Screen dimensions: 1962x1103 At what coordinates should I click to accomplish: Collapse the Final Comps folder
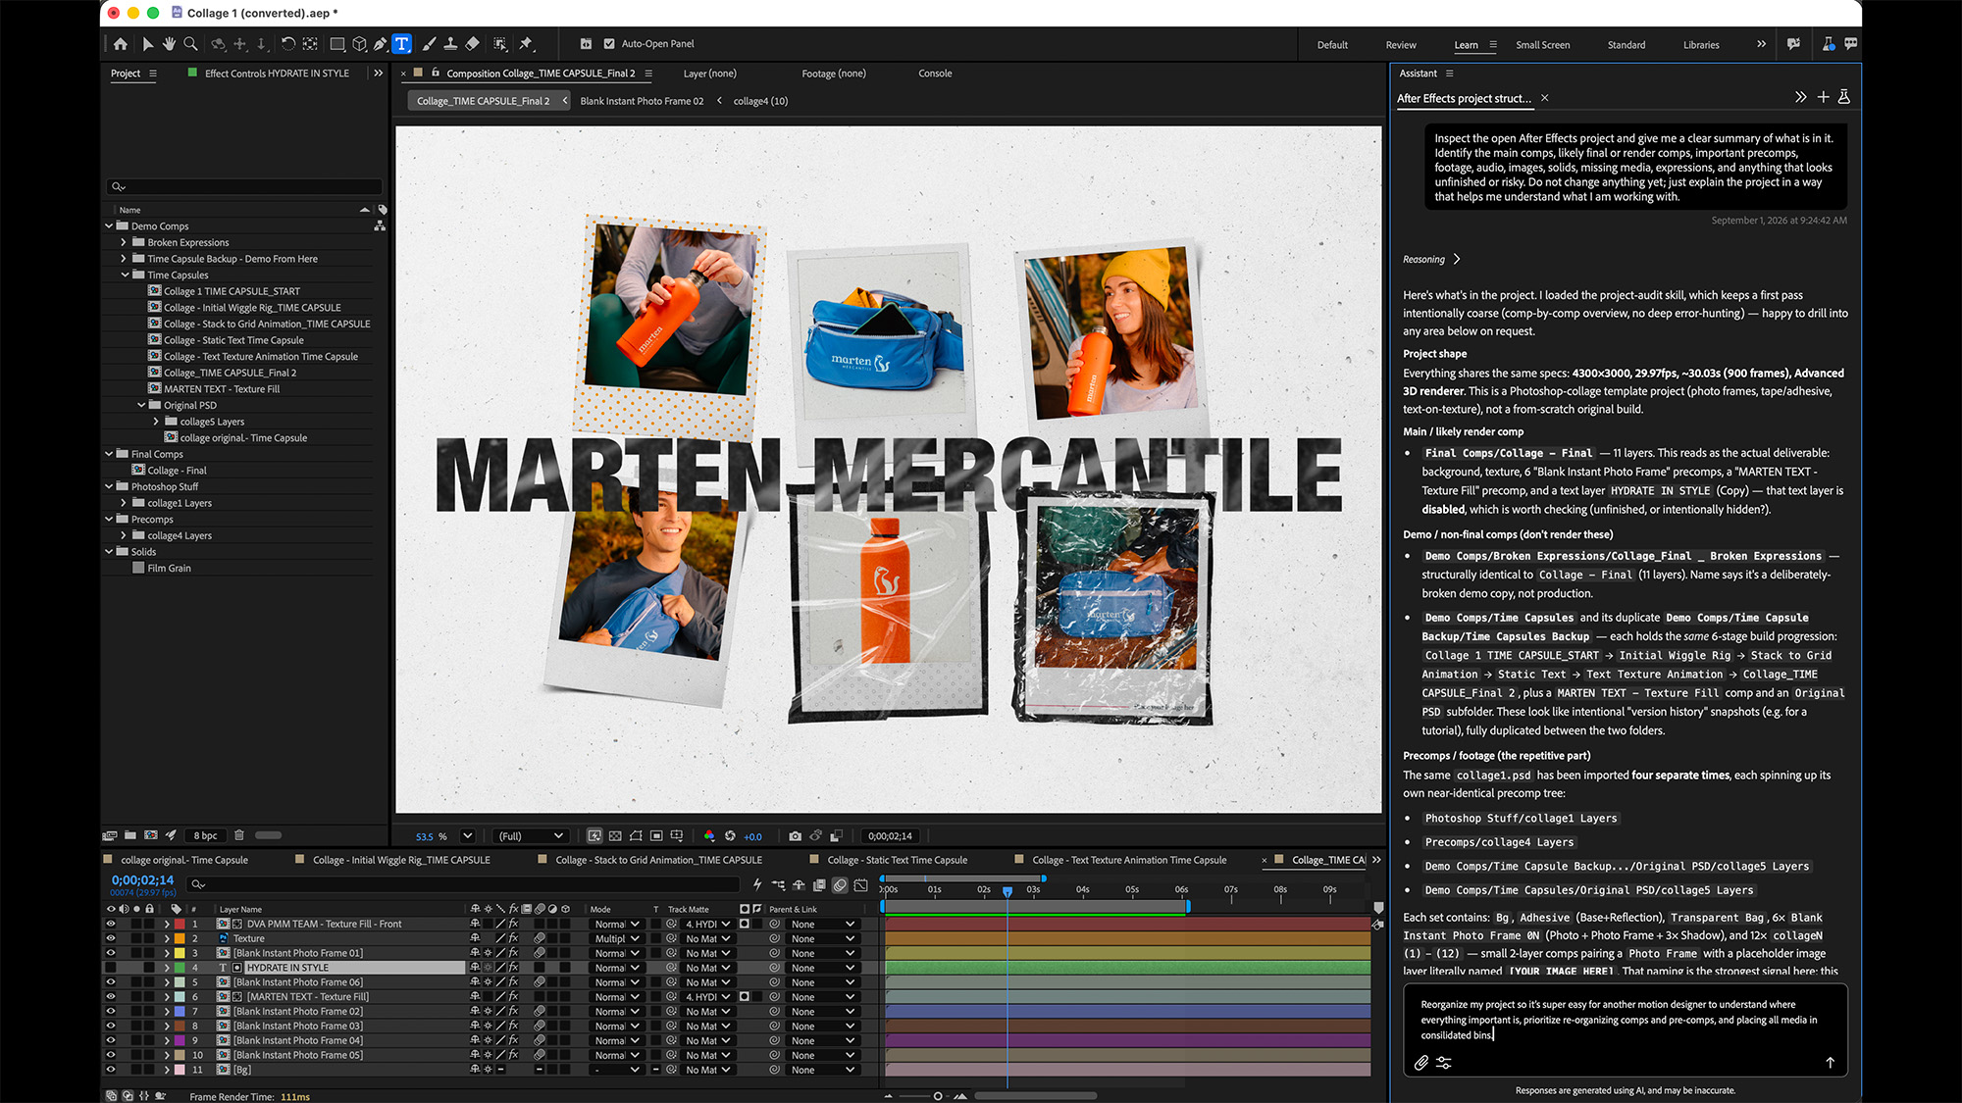point(109,454)
